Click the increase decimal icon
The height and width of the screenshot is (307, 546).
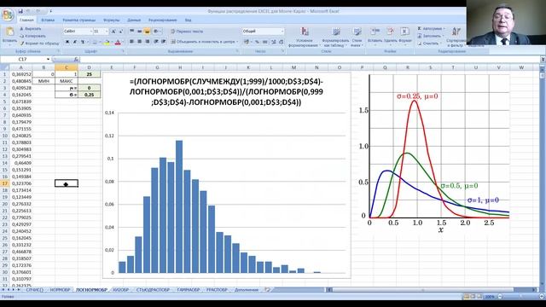pyautogui.click(x=273, y=42)
